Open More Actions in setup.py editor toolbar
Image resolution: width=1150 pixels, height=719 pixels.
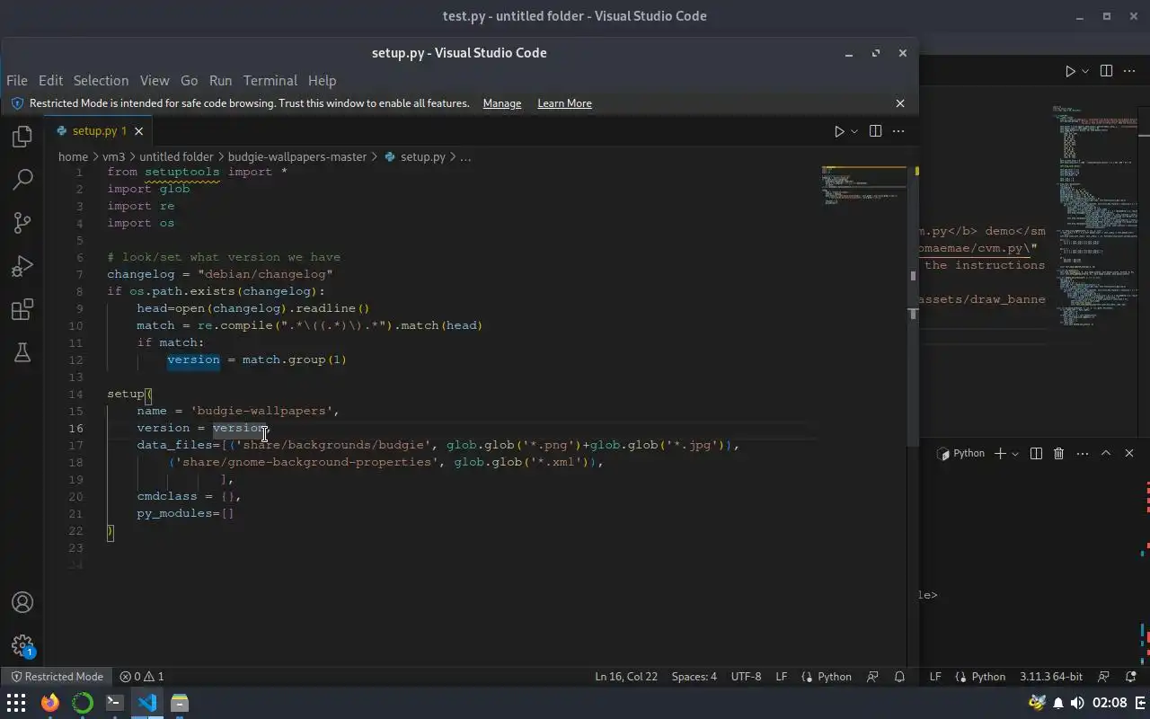pyautogui.click(x=898, y=131)
